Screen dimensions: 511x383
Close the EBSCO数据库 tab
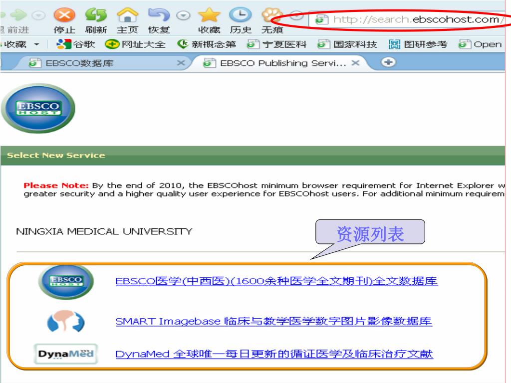click(181, 63)
